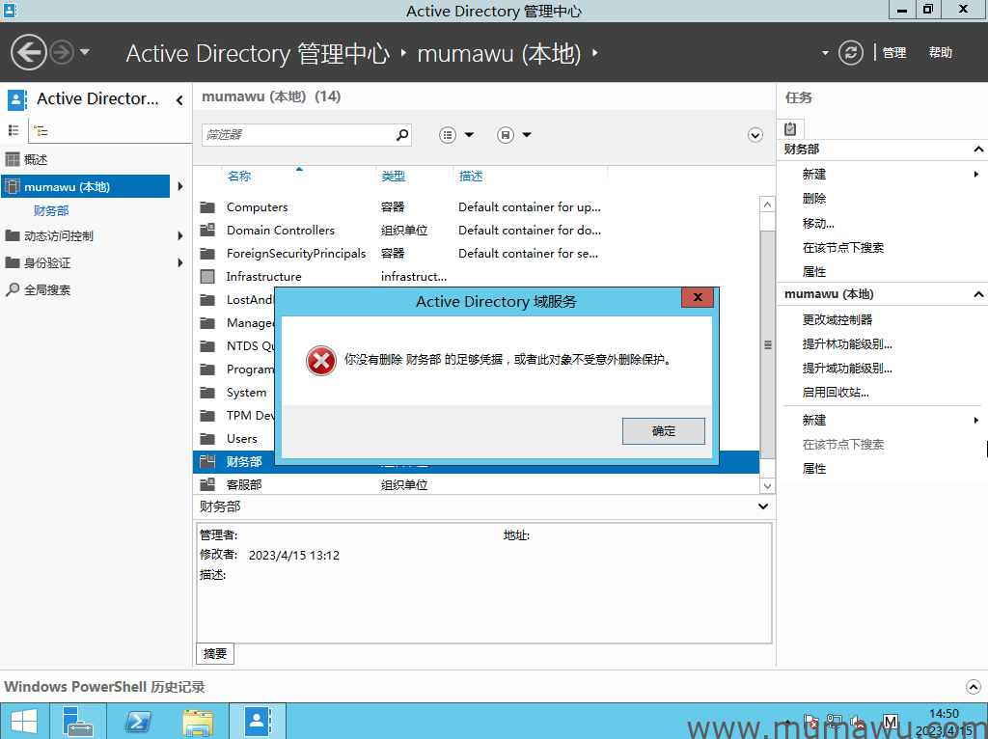This screenshot has height=739, width=988.
Task: Click the Windows Start button
Action: 24,722
